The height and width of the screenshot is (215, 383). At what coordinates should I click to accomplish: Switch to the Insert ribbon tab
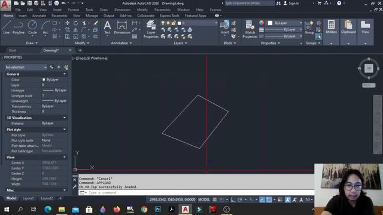tap(23, 16)
